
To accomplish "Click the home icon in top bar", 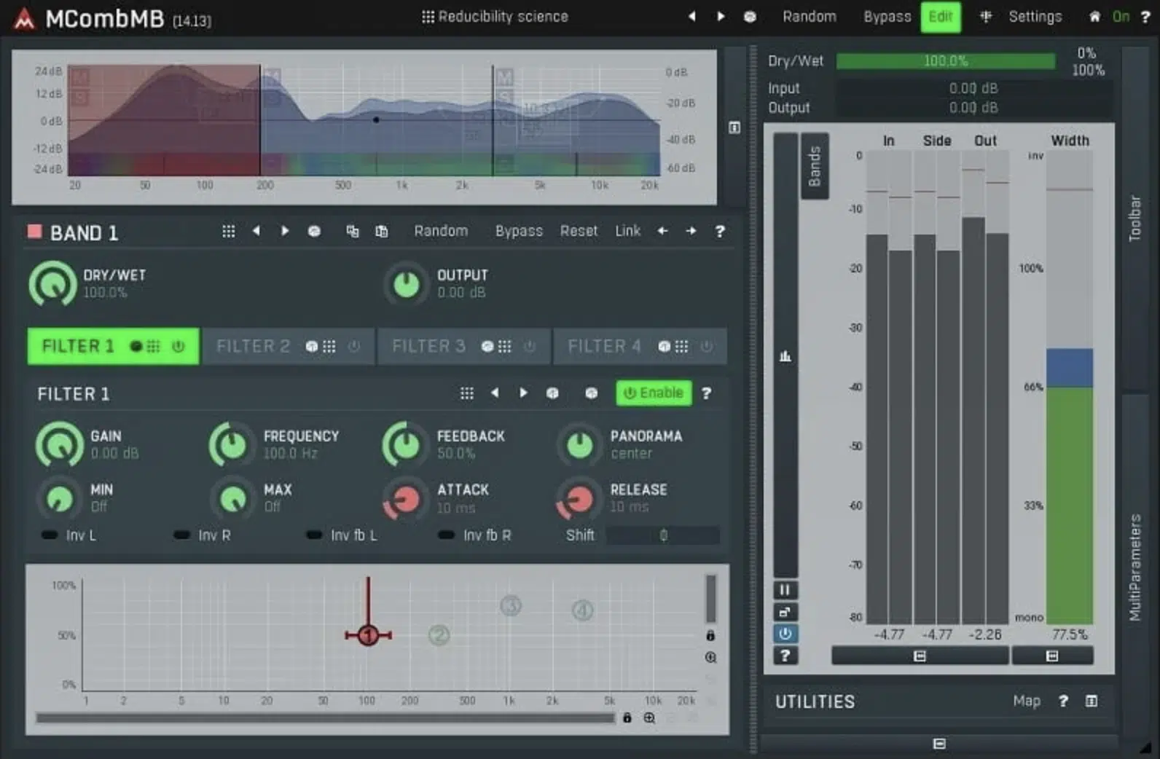I will point(1094,16).
